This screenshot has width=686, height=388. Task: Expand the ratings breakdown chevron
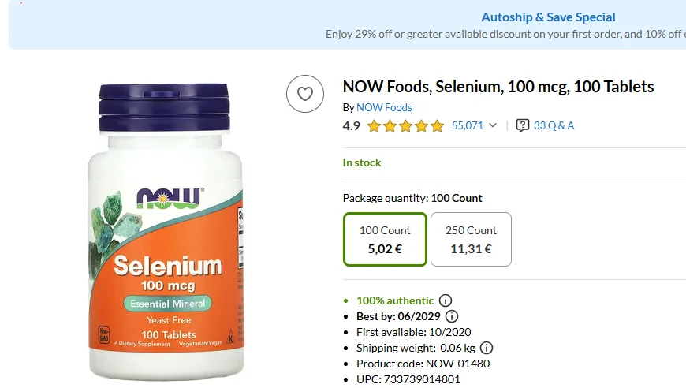(494, 125)
